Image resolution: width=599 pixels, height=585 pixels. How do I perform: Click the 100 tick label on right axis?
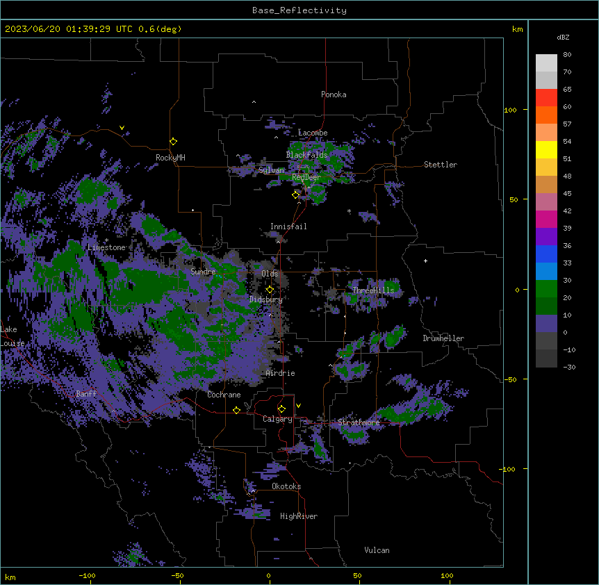[510, 110]
